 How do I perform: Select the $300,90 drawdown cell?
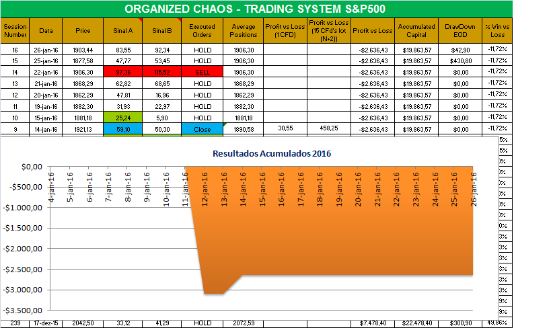pos(460,323)
